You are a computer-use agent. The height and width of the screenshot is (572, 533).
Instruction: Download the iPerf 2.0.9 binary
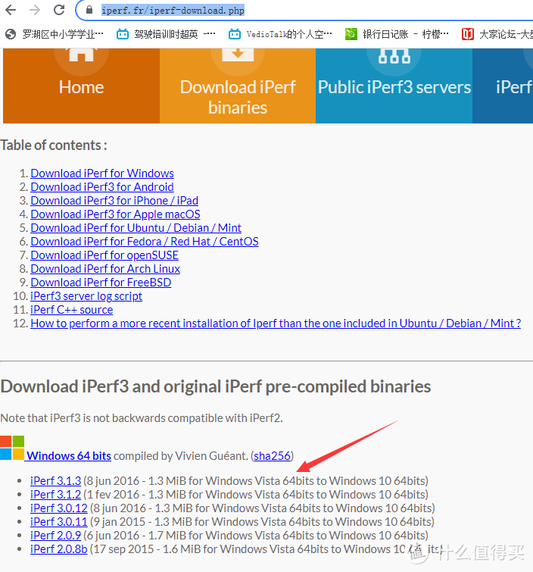[x=55, y=535]
